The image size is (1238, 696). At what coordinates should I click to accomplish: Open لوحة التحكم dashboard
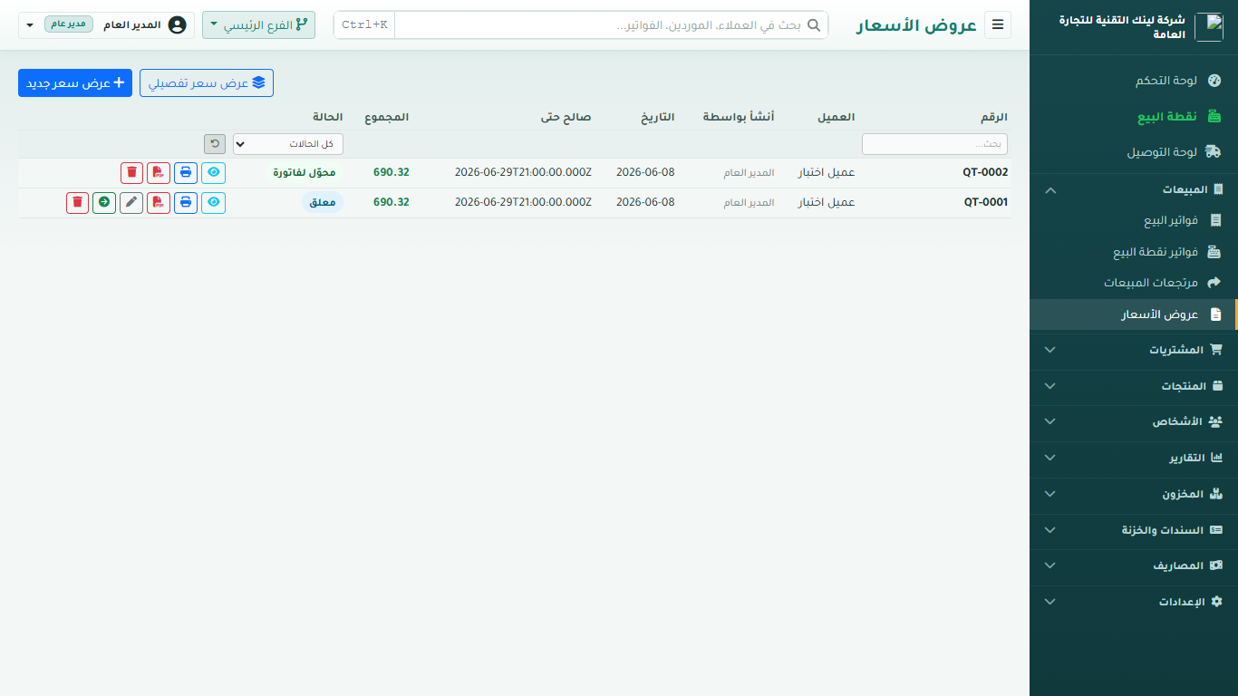tap(1134, 81)
